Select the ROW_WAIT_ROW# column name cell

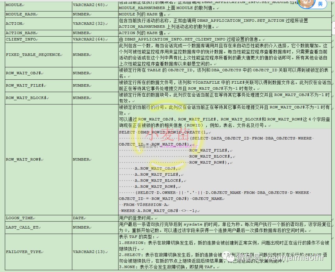pos(38,160)
